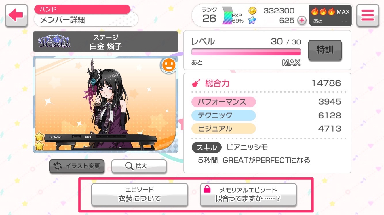Tap the スキル skill label

[x=207, y=148]
